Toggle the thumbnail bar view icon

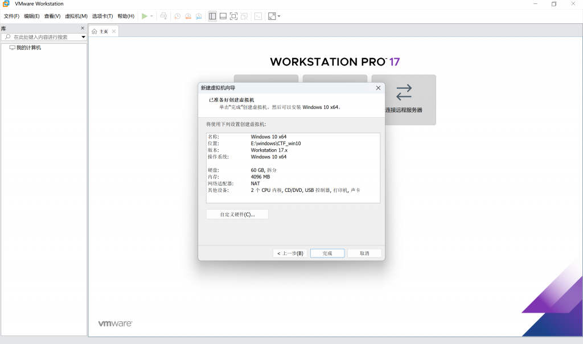tap(223, 17)
